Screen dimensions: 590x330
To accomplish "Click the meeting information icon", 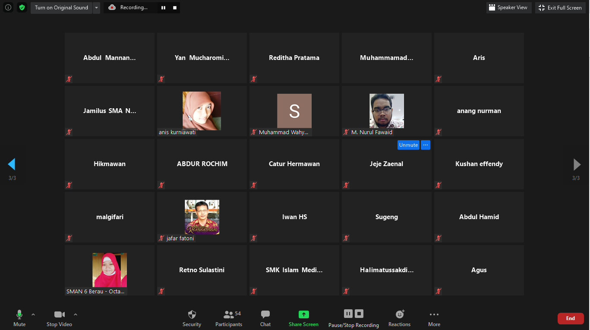I will point(8,7).
